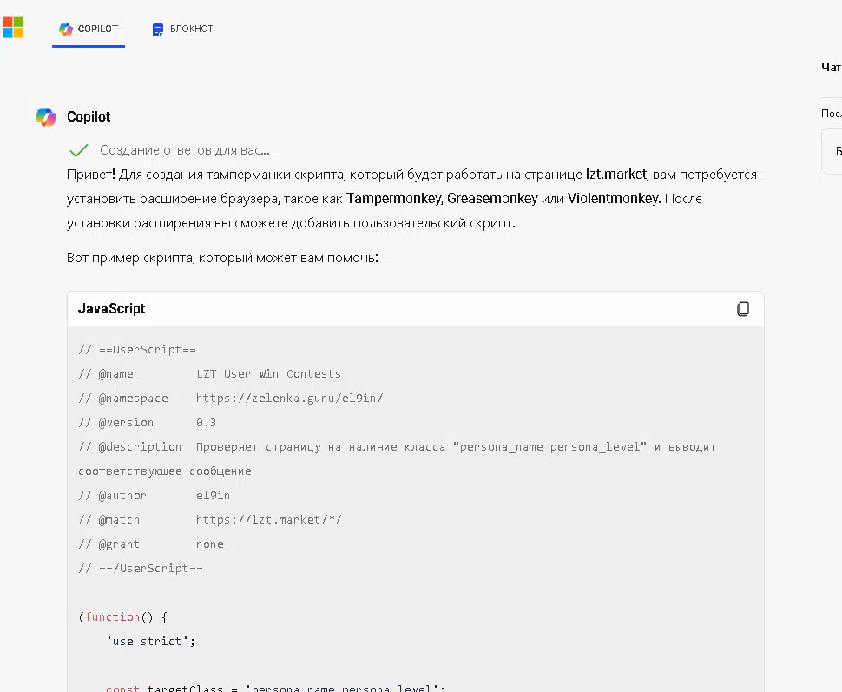Click the Microsoft logo in the header

pos(13,28)
